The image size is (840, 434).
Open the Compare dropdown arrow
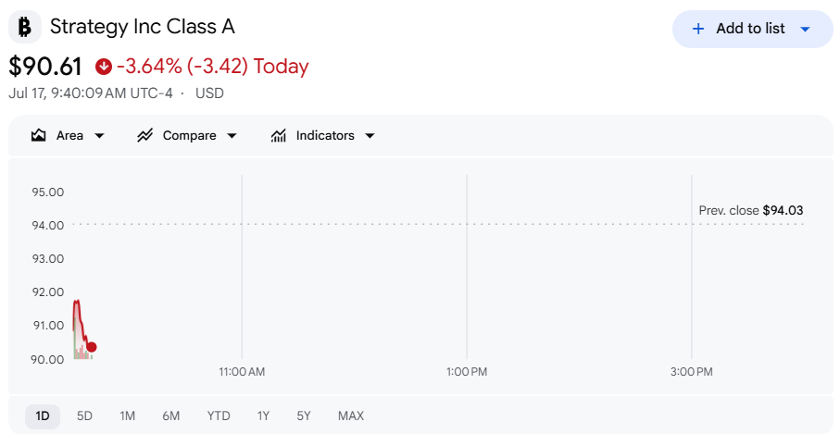tap(232, 136)
